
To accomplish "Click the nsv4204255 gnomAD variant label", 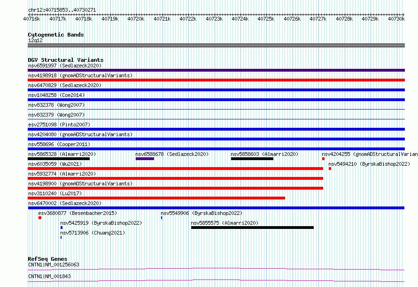I will [370, 154].
